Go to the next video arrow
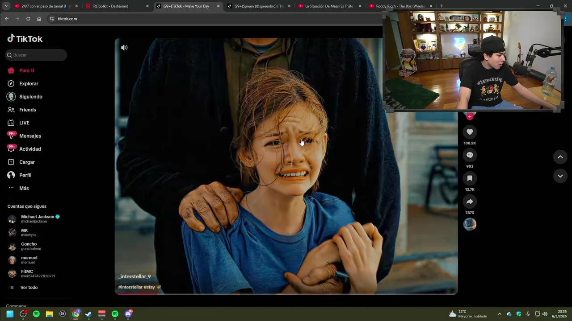 (560, 176)
